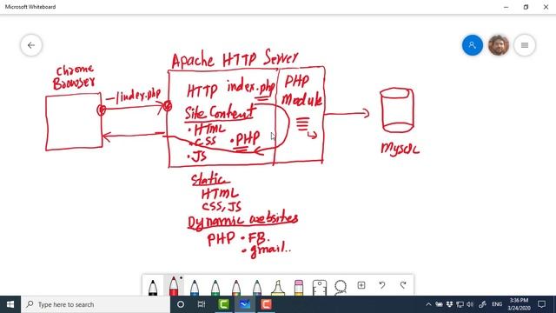This screenshot has width=556, height=313.
Task: Open the whiteboard settings hamburger menu
Action: (x=525, y=45)
